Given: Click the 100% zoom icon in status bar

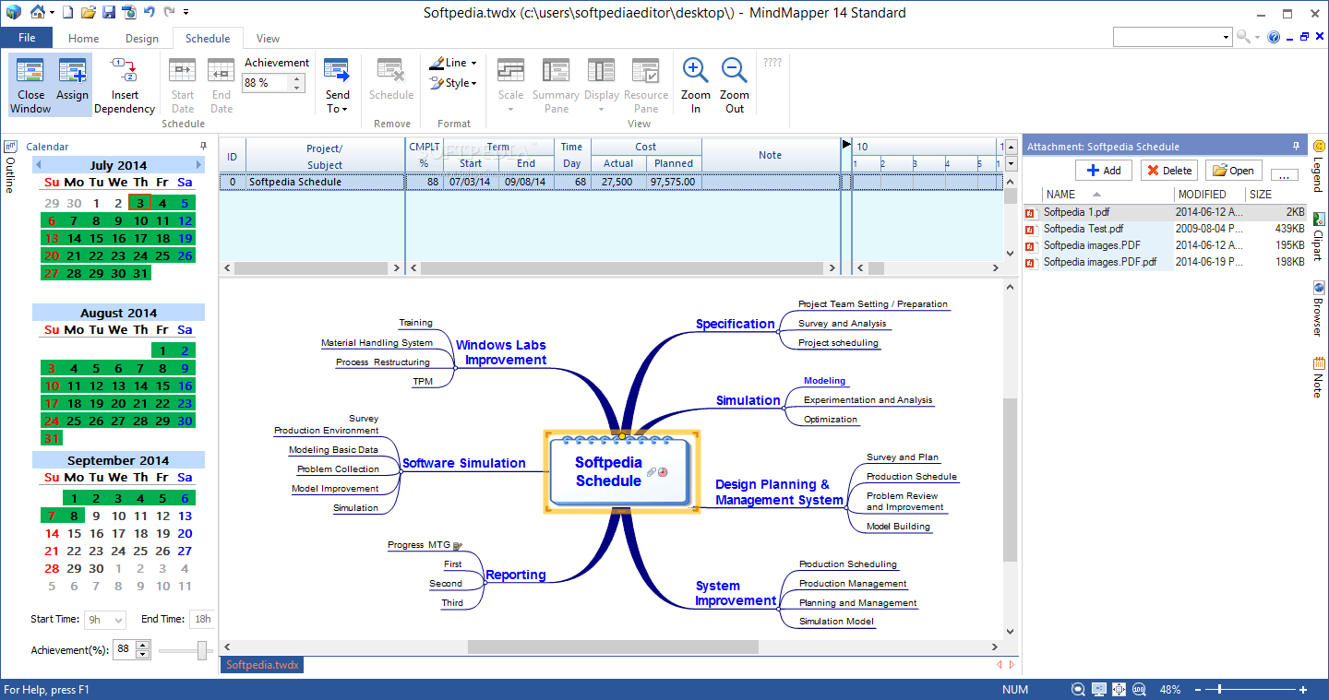Looking at the screenshot, I should click(x=1139, y=690).
